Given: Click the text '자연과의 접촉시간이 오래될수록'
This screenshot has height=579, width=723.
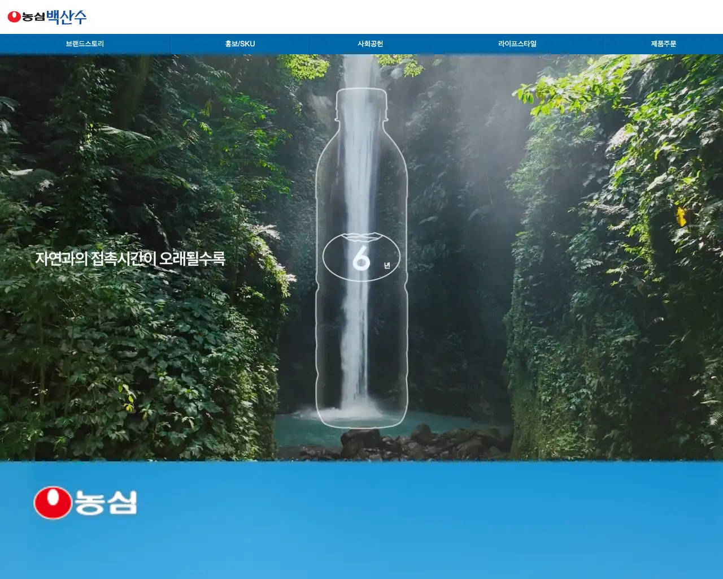Looking at the screenshot, I should (130, 259).
